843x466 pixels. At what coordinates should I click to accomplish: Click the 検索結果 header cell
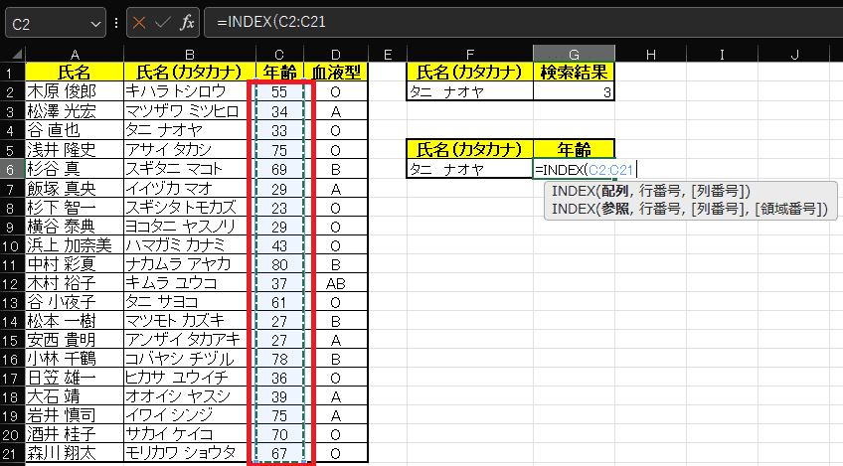coord(573,73)
